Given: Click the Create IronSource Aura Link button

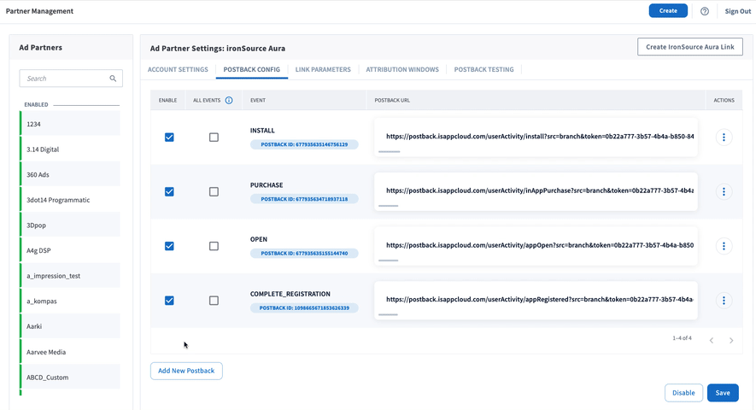Looking at the screenshot, I should pyautogui.click(x=690, y=47).
